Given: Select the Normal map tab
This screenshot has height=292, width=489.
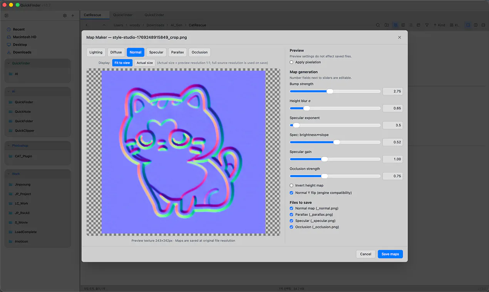Looking at the screenshot, I should coord(136,52).
